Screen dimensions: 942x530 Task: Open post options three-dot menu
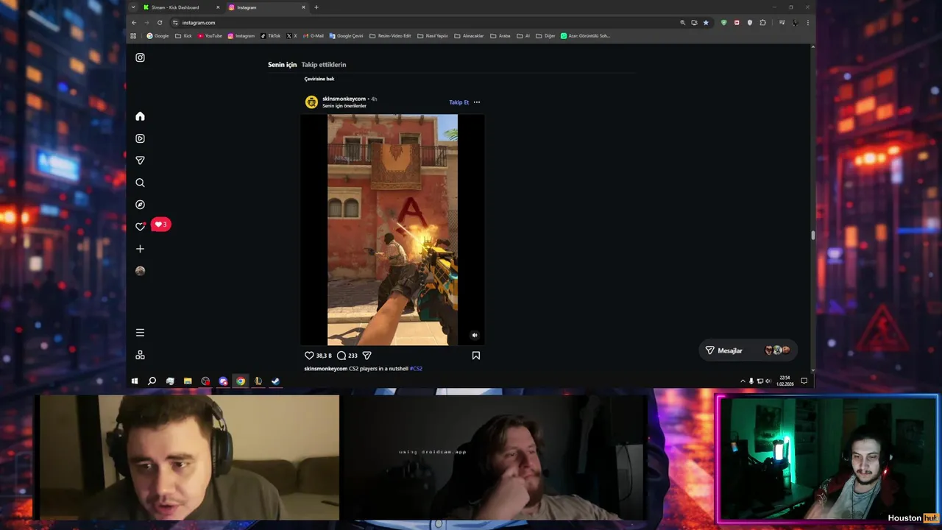click(477, 102)
